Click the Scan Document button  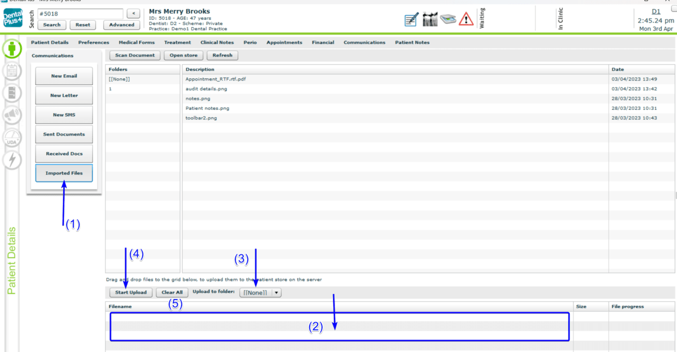(135, 55)
